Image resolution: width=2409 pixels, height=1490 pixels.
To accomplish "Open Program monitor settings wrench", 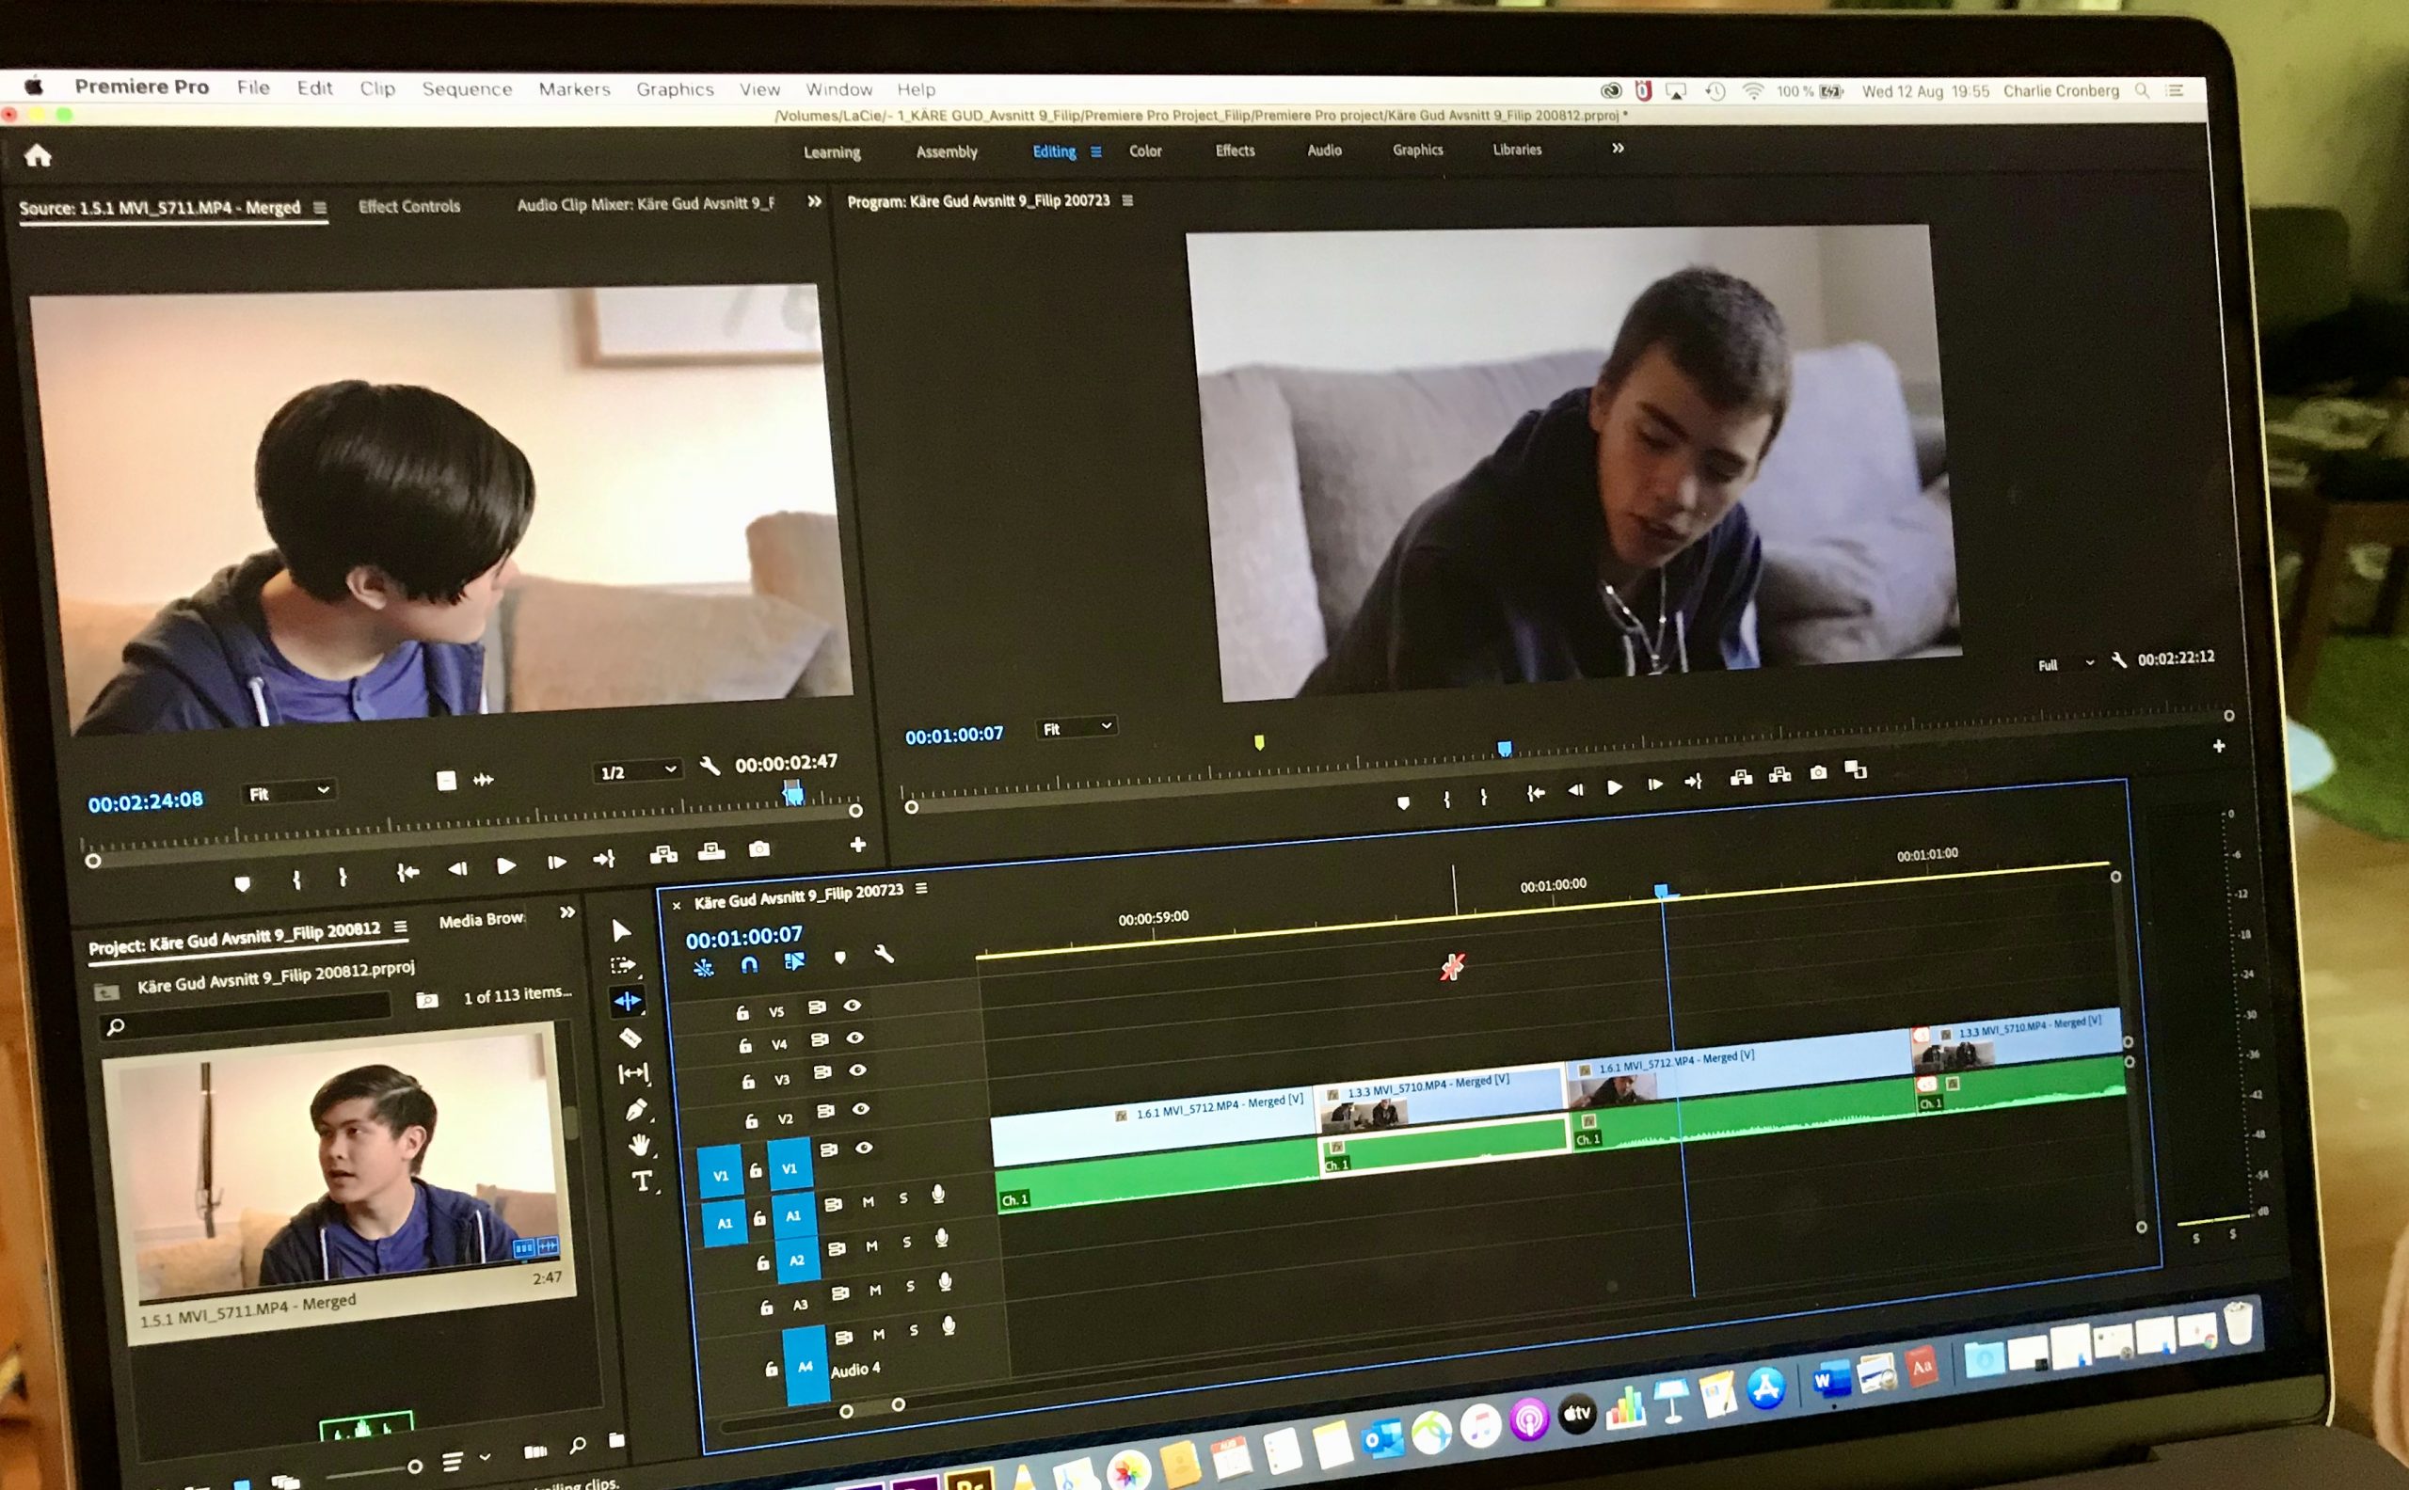I will 2118,659.
